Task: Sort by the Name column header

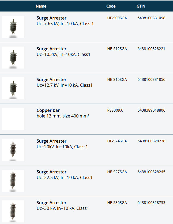Action: (x=41, y=6)
